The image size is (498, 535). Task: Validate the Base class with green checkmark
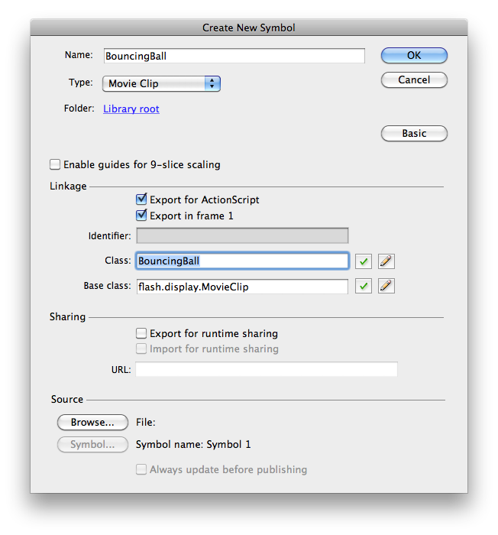pyautogui.click(x=364, y=286)
